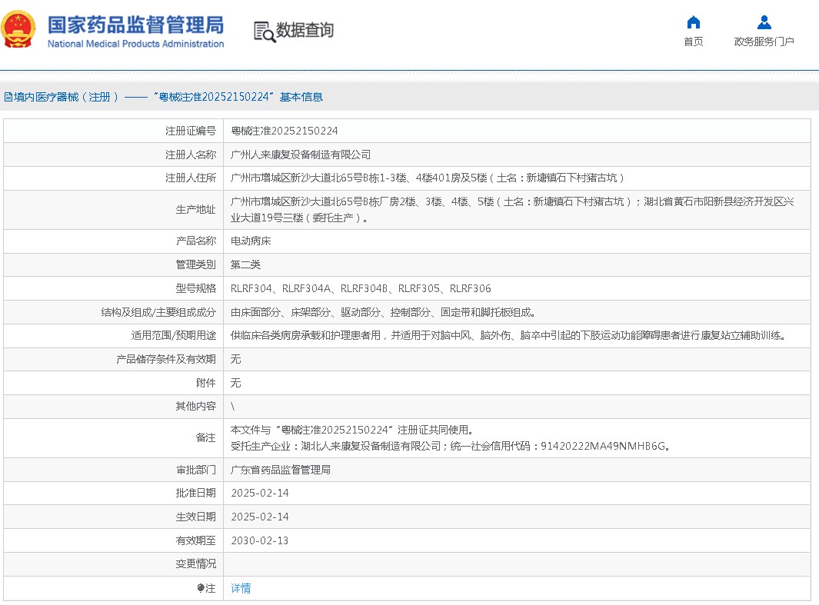Click the 产品储存条件及有效期 label
This screenshot has width=819, height=605.
(x=166, y=359)
